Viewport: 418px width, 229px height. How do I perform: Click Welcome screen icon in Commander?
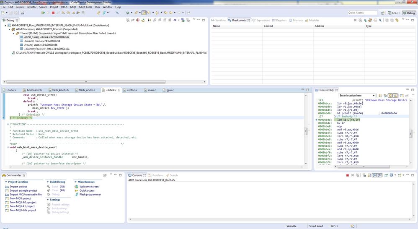click(76, 187)
